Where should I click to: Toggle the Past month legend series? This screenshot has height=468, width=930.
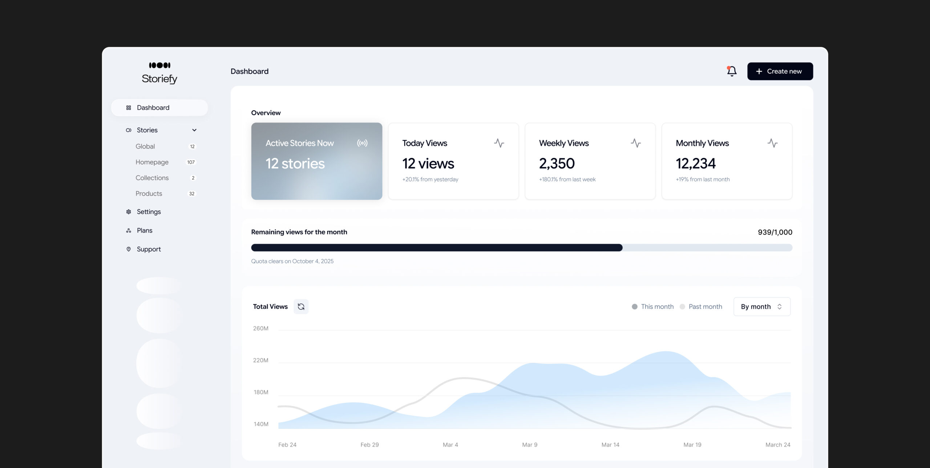pos(701,307)
